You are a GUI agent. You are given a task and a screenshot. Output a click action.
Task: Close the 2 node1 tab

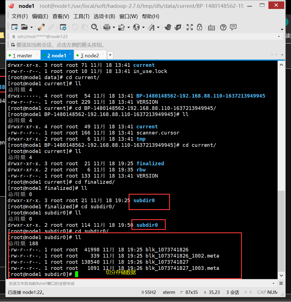(x=70, y=54)
